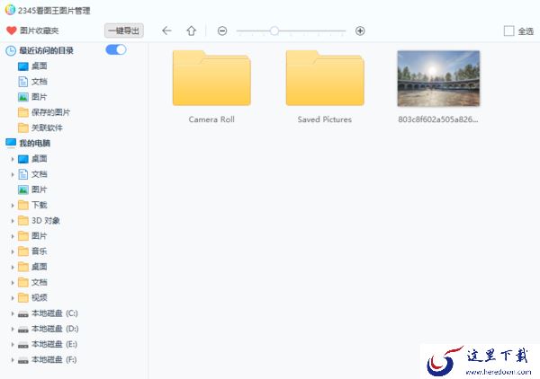540x379 pixels.
Task: Expand the 音乐 folder node
Action: pyautogui.click(x=13, y=251)
